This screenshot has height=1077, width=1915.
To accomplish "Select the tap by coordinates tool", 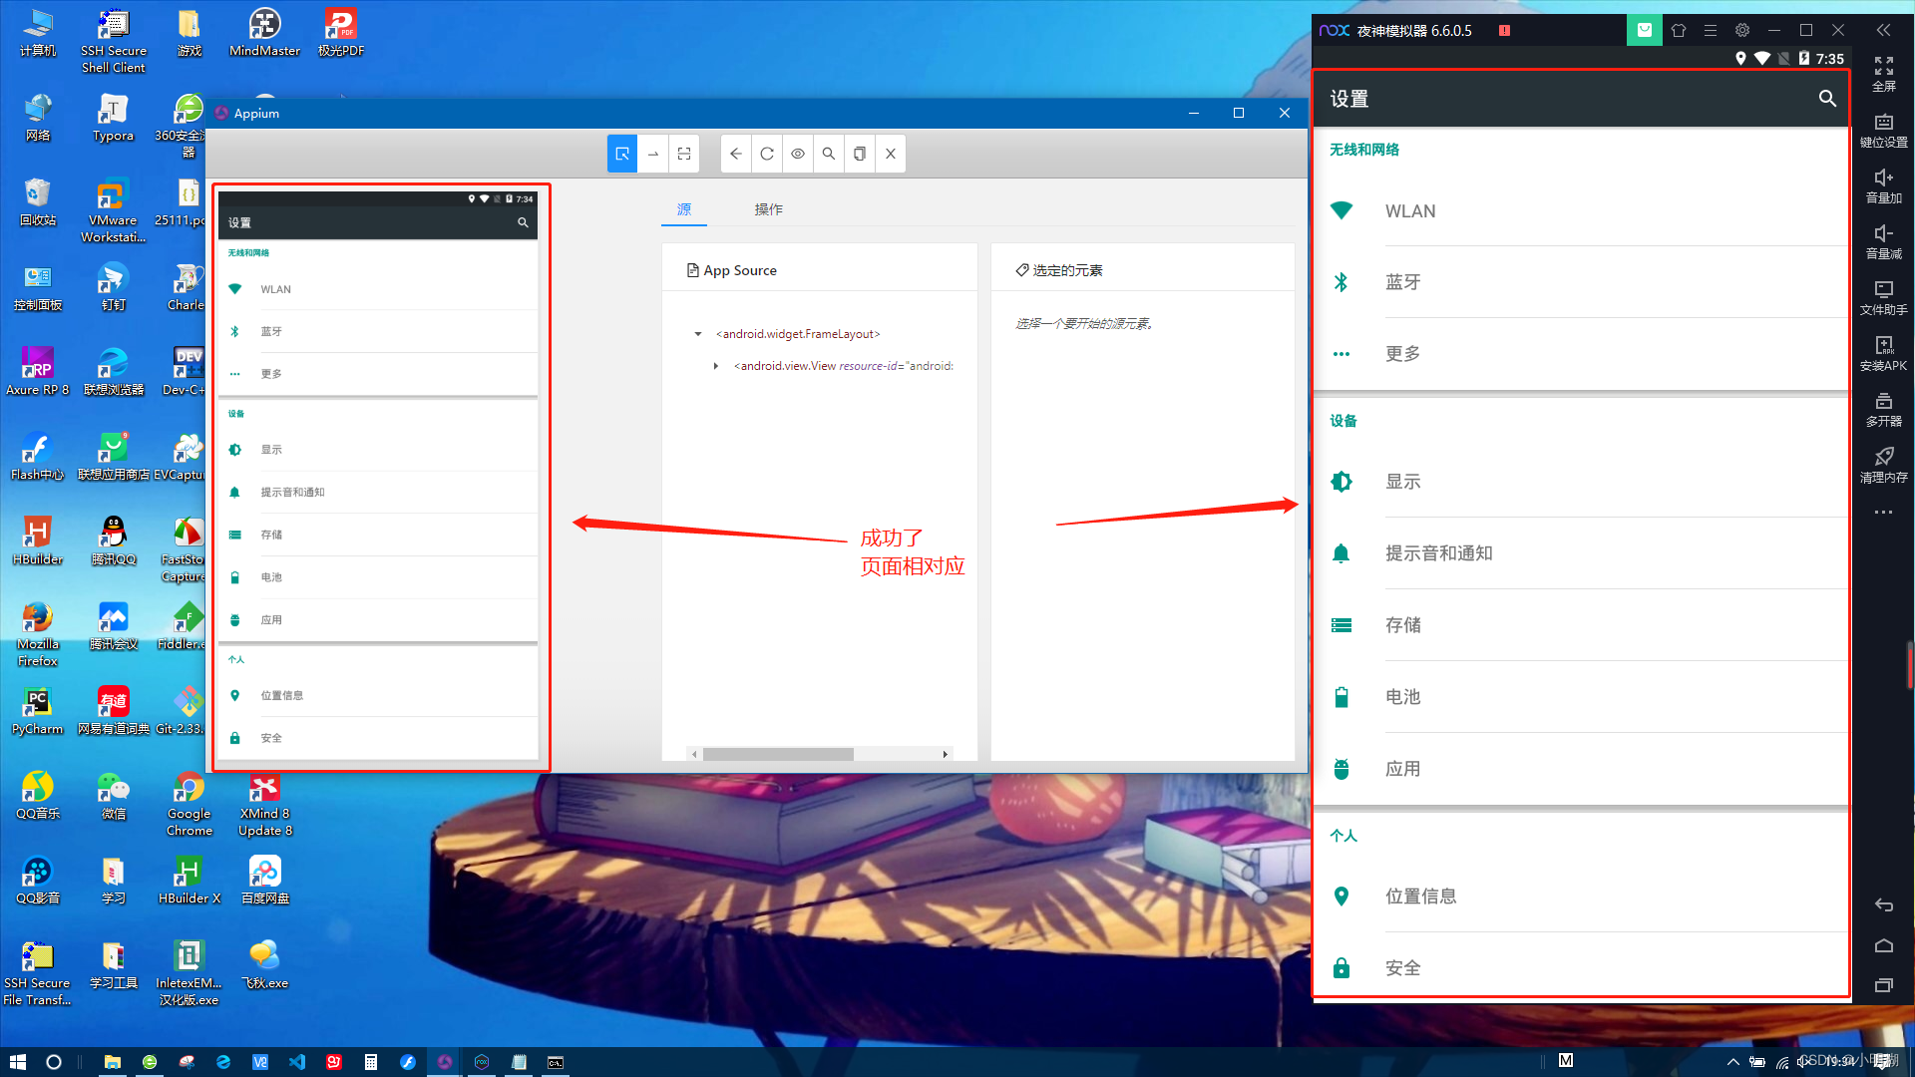I will [x=684, y=154].
